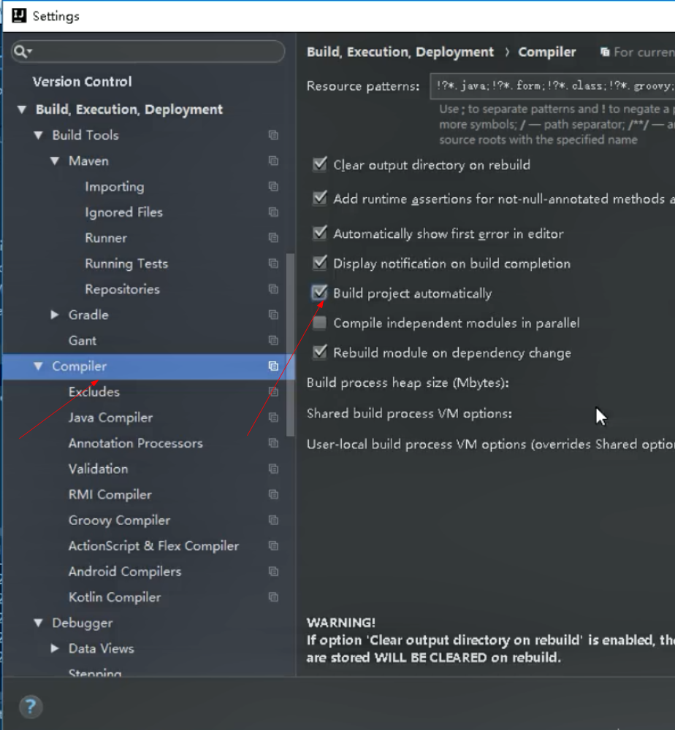Click Build, Execution, Deployment breadcrumb
Viewport: 675px width, 730px height.
(400, 52)
